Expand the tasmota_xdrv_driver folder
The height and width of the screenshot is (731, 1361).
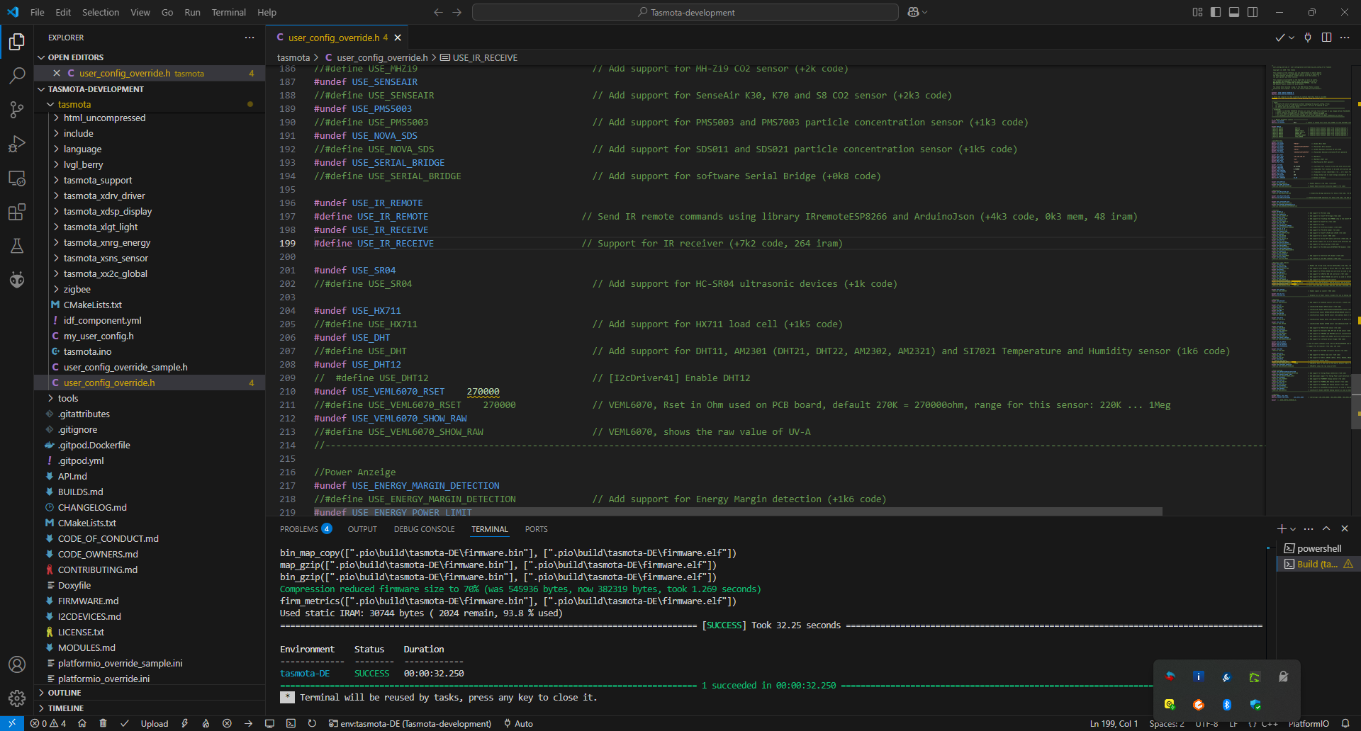pyautogui.click(x=104, y=195)
